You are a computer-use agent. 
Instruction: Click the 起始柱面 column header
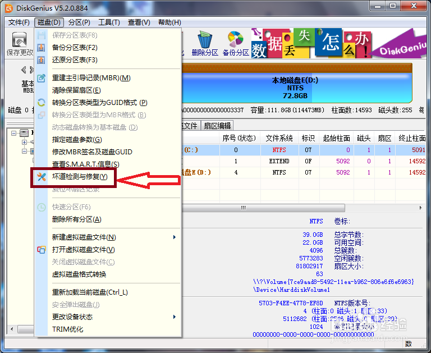337,138
